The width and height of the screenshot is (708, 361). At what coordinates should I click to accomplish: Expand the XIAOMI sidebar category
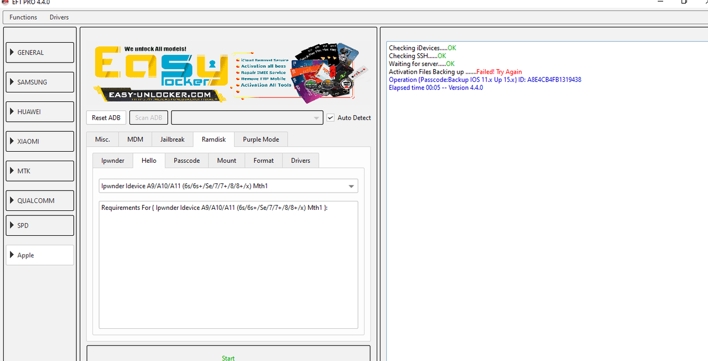(x=40, y=141)
